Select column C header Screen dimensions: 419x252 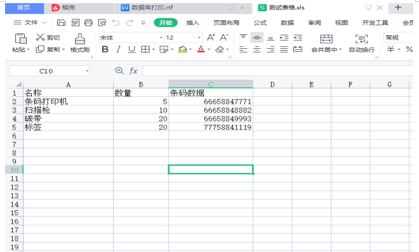coord(211,84)
